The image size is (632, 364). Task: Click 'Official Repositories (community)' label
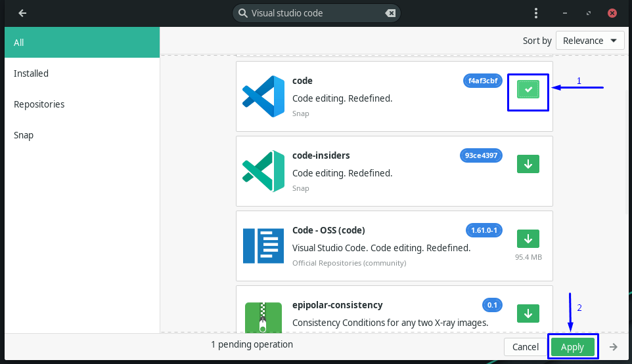[349, 263]
